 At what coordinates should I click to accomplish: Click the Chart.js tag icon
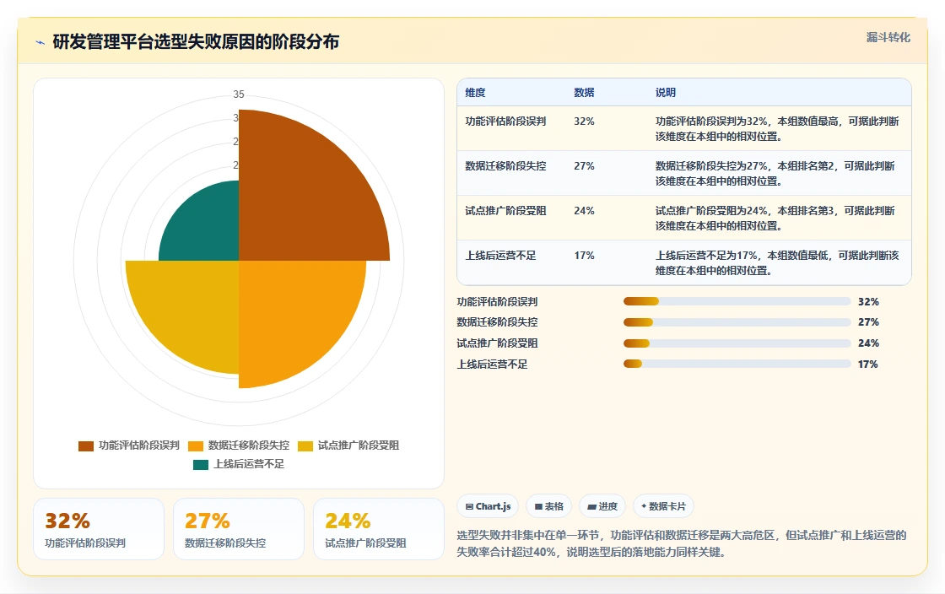(469, 506)
